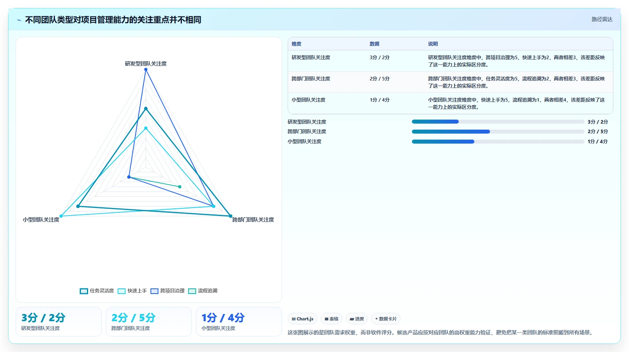The height and width of the screenshot is (352, 629).
Task: Click radar axis label 研发型团队关注度
Action: click(x=146, y=64)
